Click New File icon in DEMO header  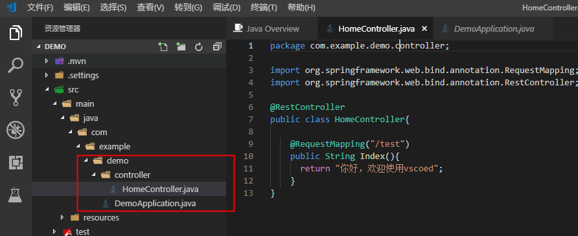click(163, 47)
